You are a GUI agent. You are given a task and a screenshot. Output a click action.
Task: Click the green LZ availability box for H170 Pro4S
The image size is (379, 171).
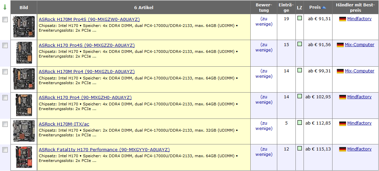(299, 44)
